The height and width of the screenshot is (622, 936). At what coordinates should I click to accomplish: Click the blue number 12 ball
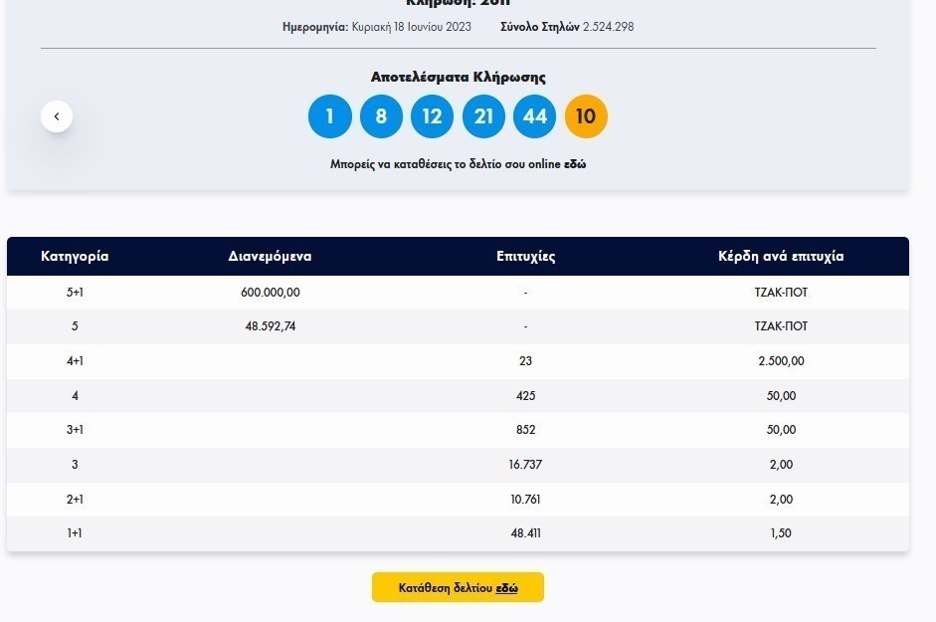point(432,116)
